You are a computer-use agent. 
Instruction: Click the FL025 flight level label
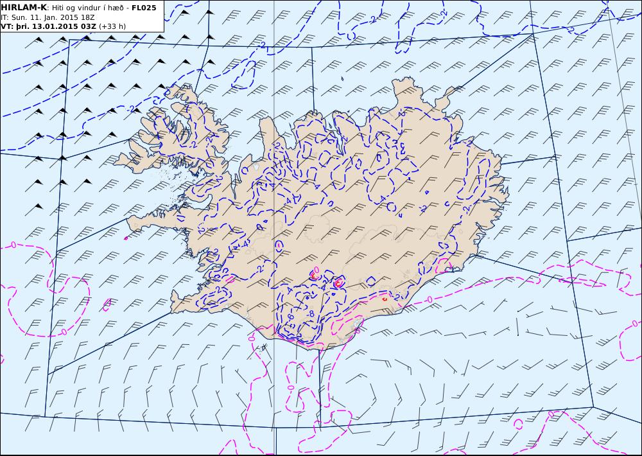[144, 8]
